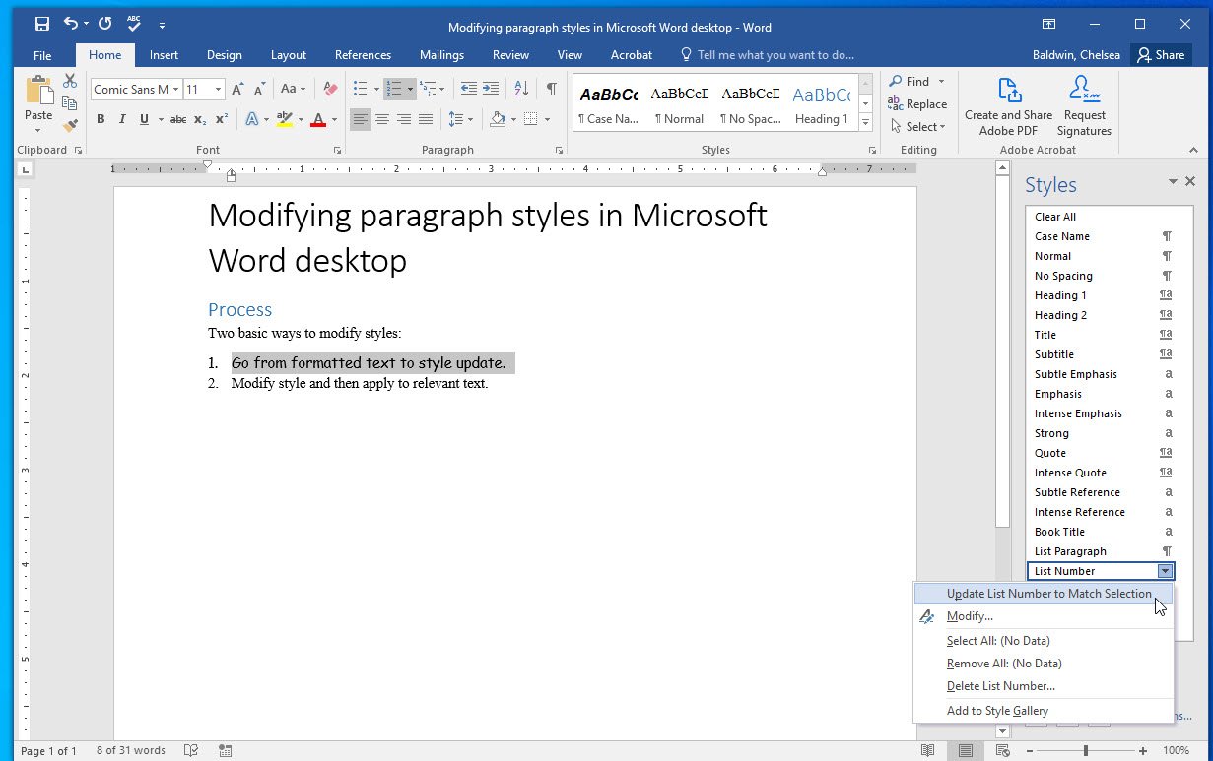1213x761 pixels.
Task: Redo with the repeat arrow icon
Action: click(105, 24)
